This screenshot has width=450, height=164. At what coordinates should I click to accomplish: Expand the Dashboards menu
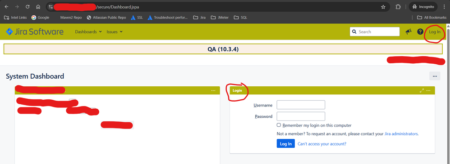point(88,32)
